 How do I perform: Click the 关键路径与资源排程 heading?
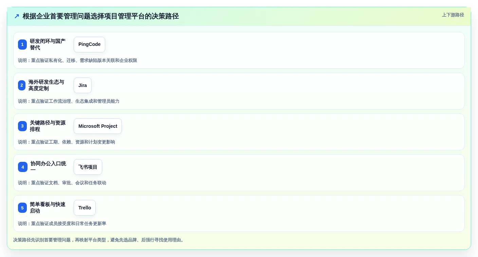point(48,126)
